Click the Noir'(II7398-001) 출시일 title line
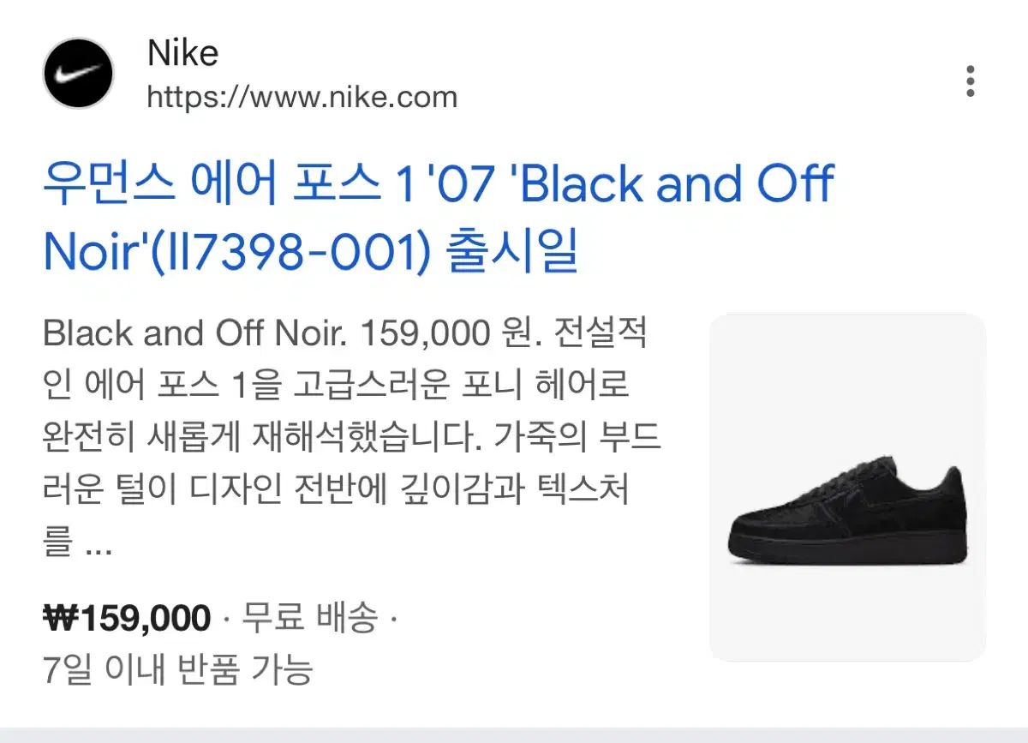Image resolution: width=1028 pixels, height=743 pixels. coord(310,249)
